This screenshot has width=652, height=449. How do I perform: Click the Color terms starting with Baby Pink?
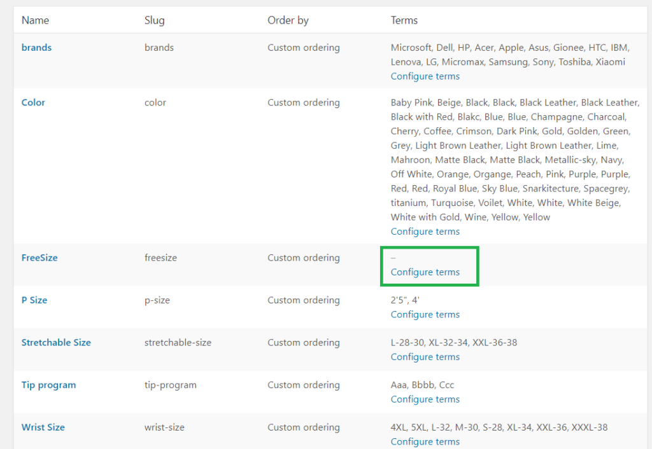click(x=515, y=160)
